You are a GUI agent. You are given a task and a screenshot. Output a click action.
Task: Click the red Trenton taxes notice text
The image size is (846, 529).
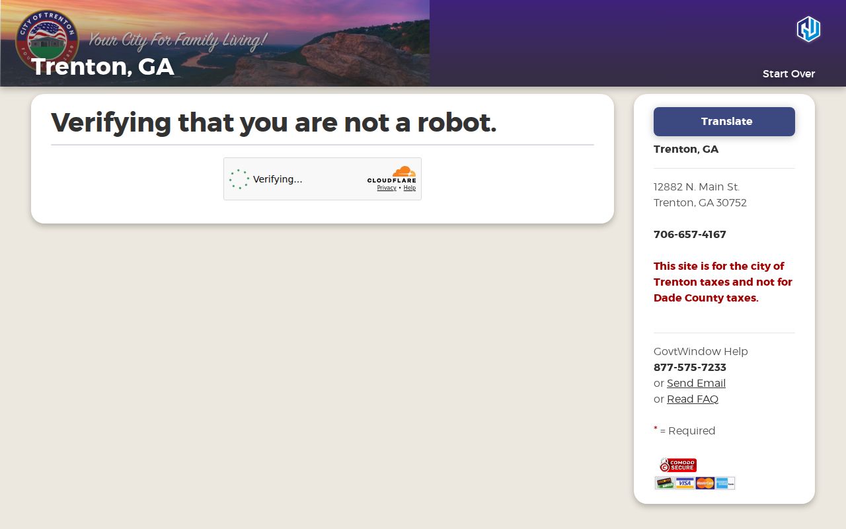[723, 282]
